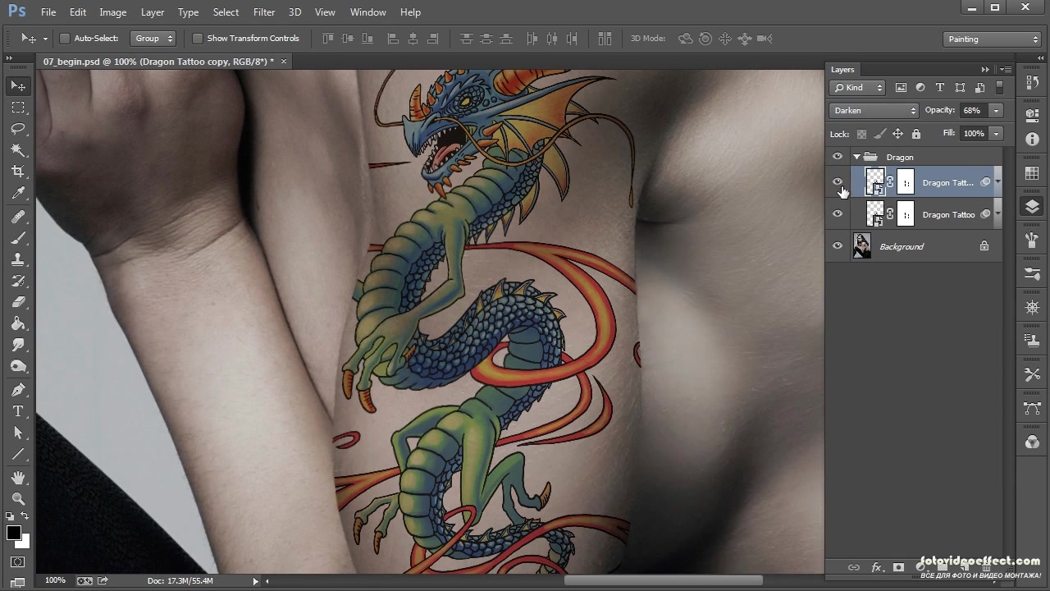Select the Move tool in toolbox

[18, 86]
